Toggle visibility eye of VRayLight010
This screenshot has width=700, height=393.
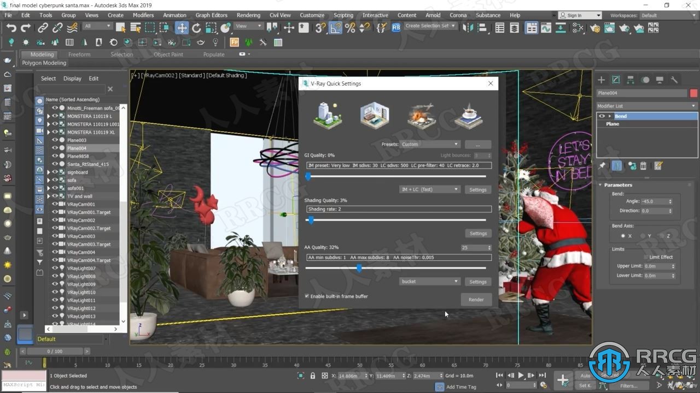[55, 292]
